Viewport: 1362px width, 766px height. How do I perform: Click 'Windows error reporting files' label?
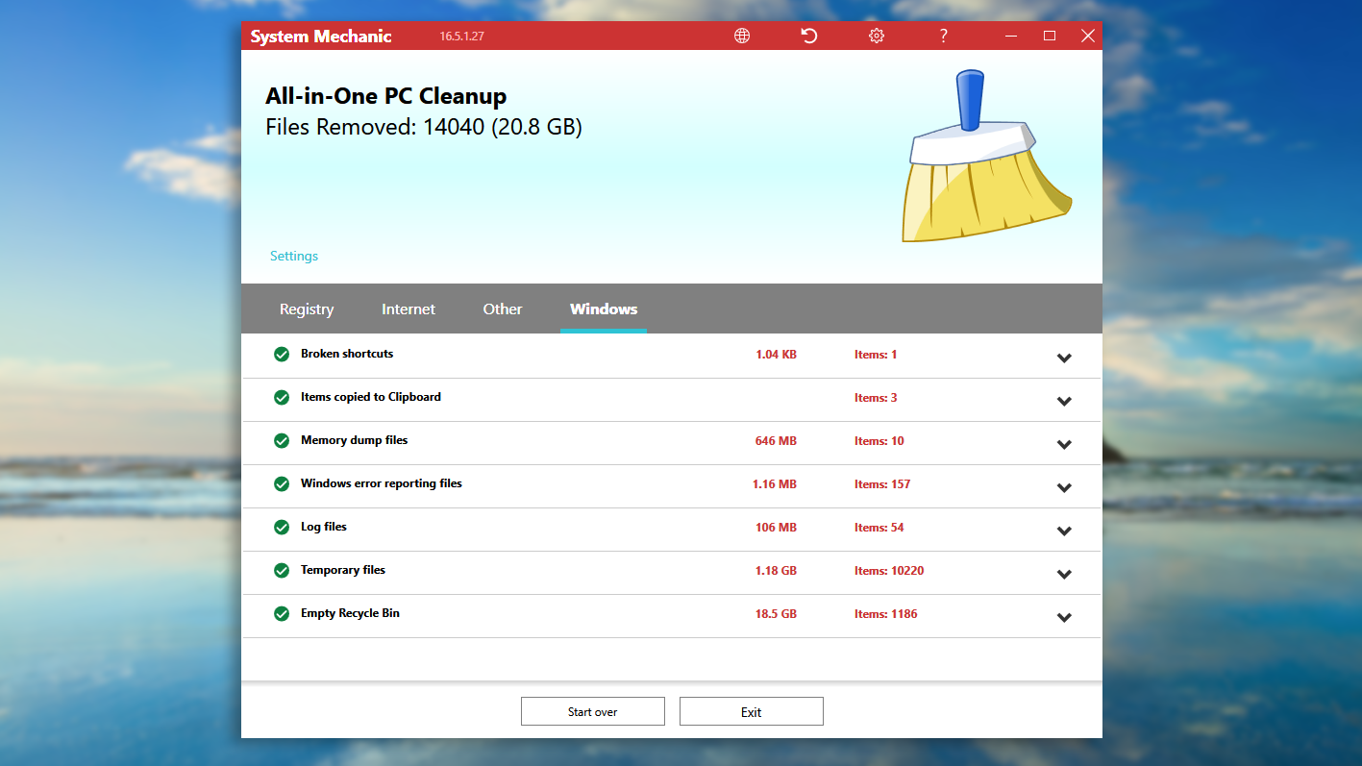(x=382, y=483)
